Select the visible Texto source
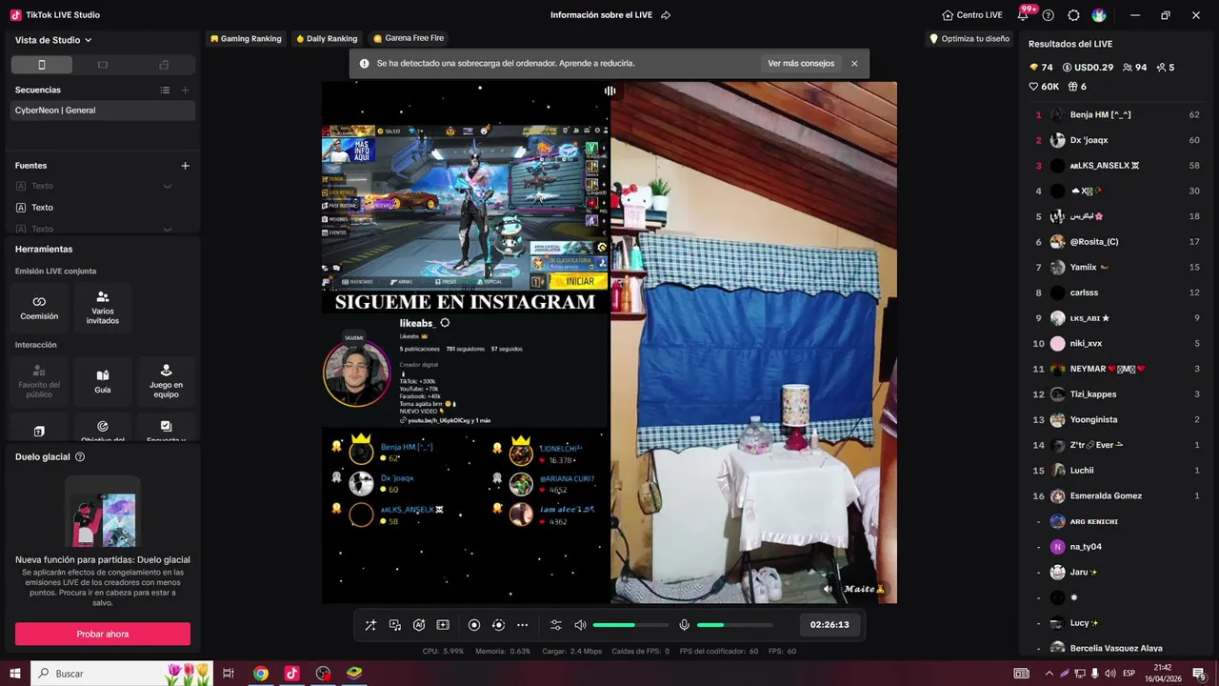This screenshot has height=686, width=1219. pos(103,208)
